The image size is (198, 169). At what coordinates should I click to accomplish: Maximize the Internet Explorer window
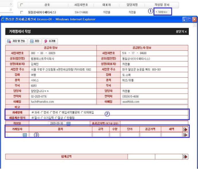point(189,19)
